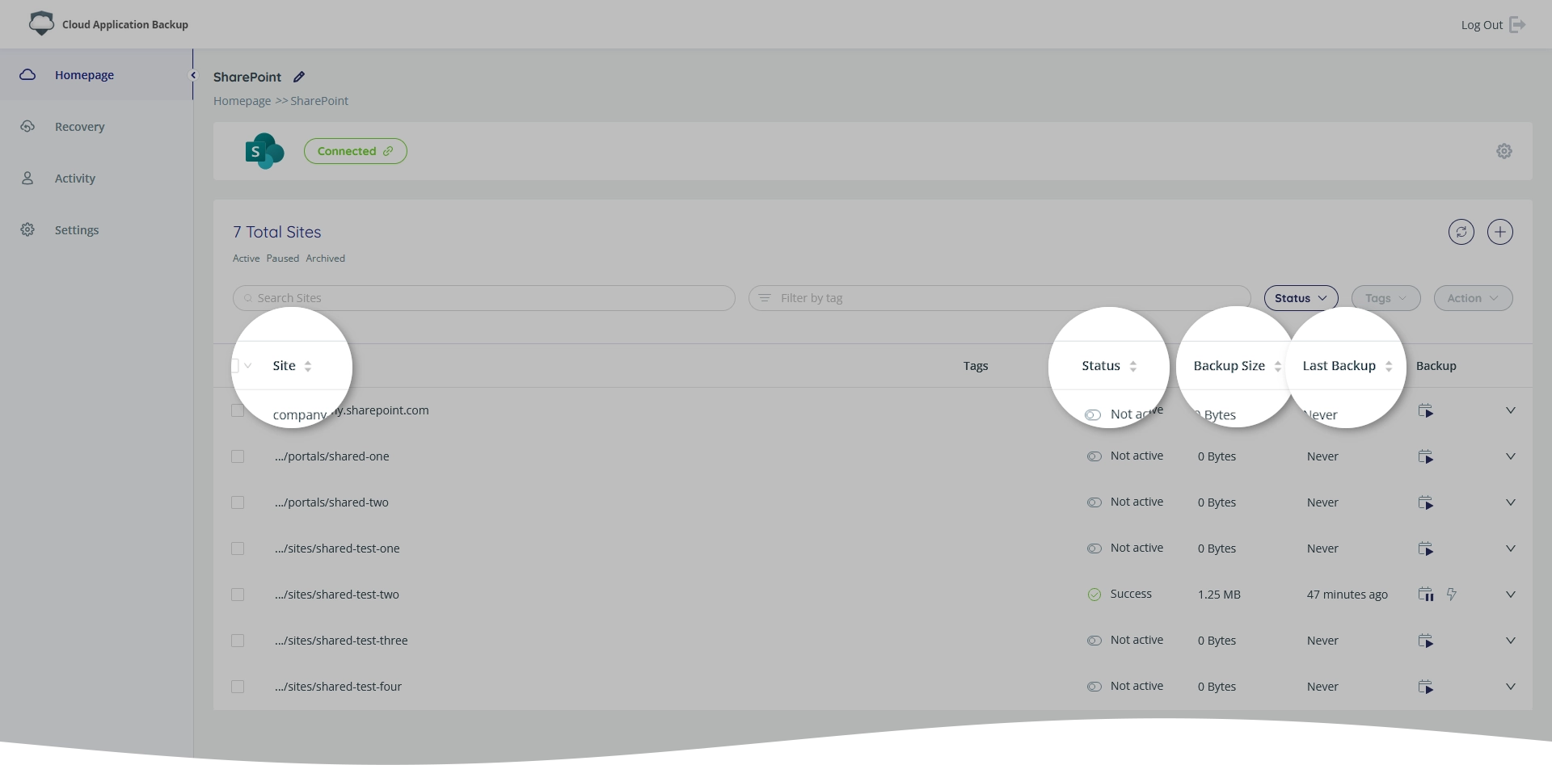Click the Search Sites field
1552x765 pixels.
[x=484, y=298]
